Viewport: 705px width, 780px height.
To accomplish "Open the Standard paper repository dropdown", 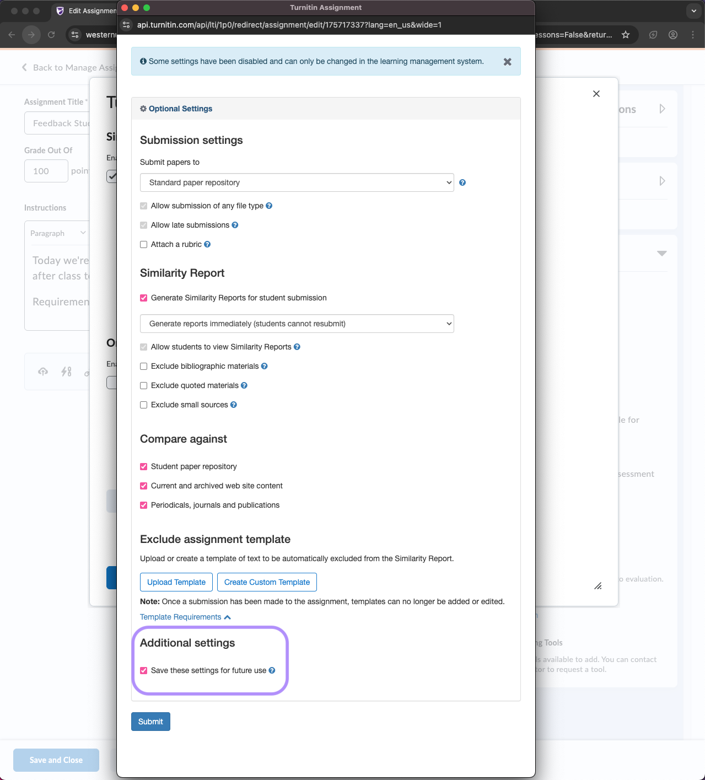I will (x=297, y=182).
